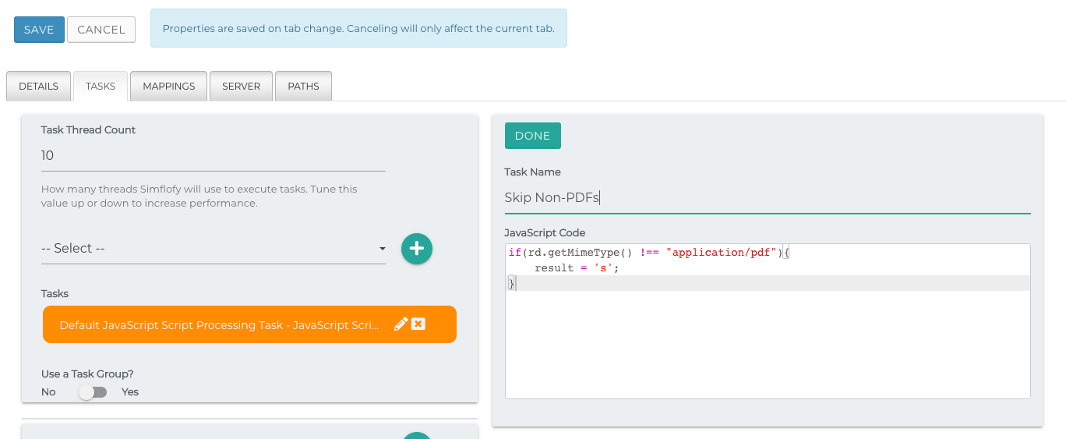
Task: Focus the Task Thread Count field
Action: [x=213, y=156]
